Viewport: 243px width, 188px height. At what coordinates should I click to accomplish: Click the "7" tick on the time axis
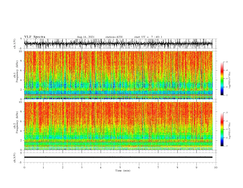pyautogui.click(x=158, y=167)
